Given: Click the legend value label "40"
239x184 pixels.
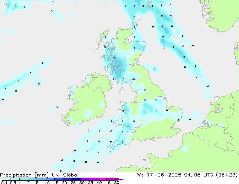Looking at the screenshot, I should pos(99,182).
